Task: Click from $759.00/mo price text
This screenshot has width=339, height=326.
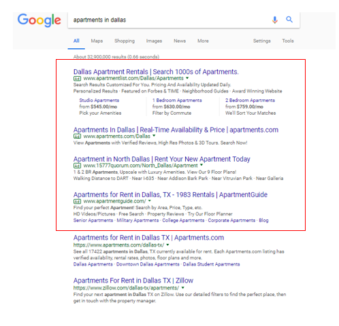Action: pyautogui.click(x=244, y=107)
